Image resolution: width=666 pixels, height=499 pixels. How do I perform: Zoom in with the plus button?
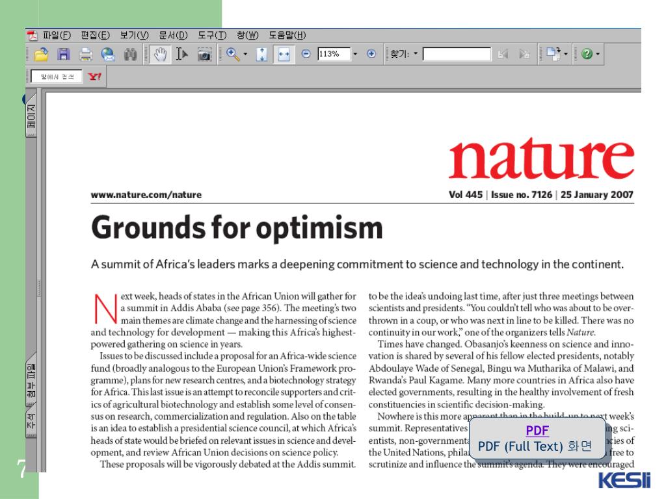tap(371, 54)
